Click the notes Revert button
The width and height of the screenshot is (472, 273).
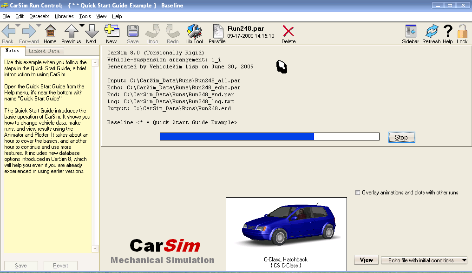(60, 266)
